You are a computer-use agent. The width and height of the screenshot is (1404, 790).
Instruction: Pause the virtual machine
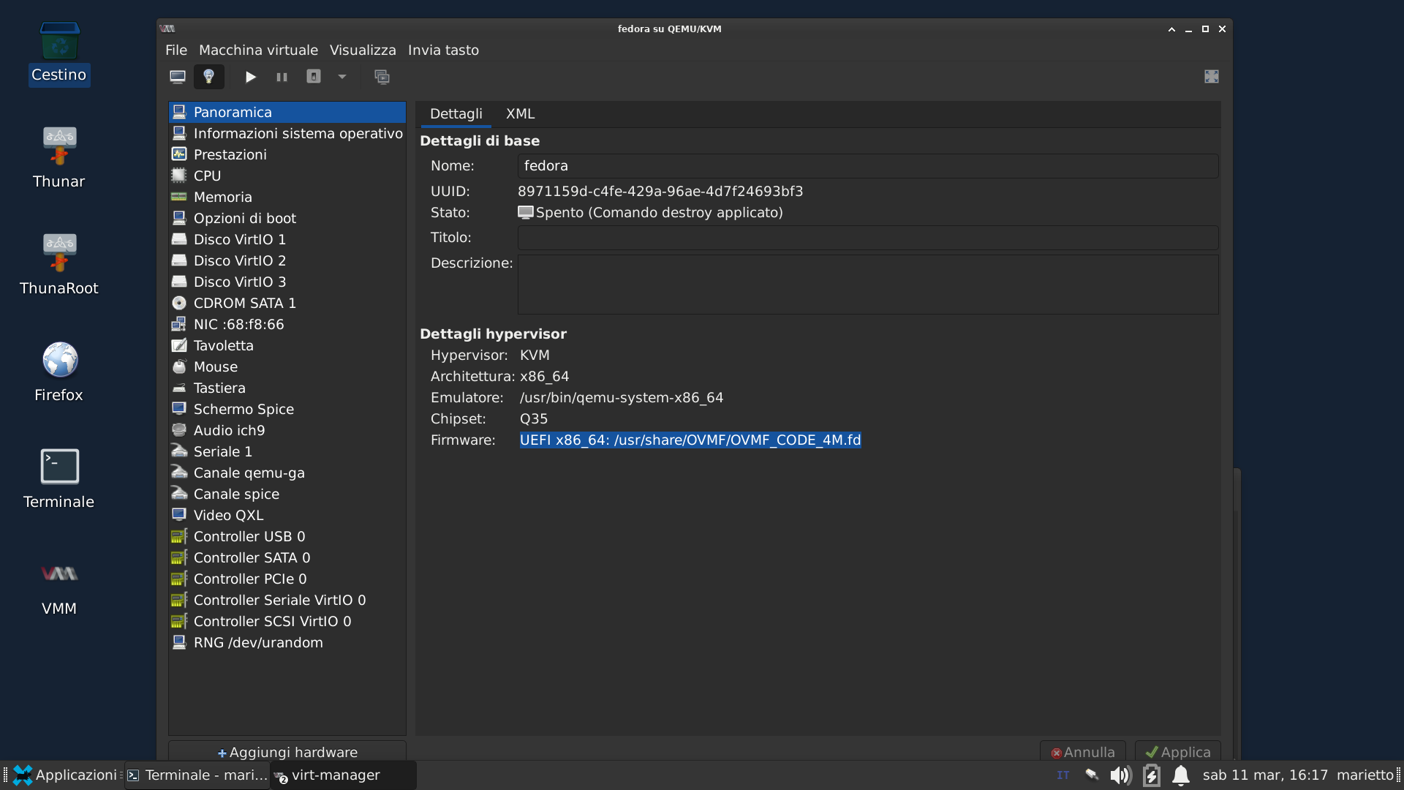pyautogui.click(x=282, y=77)
